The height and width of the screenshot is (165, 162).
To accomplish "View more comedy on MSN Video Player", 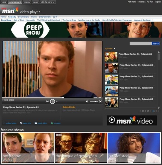I will tap(79, 110).
